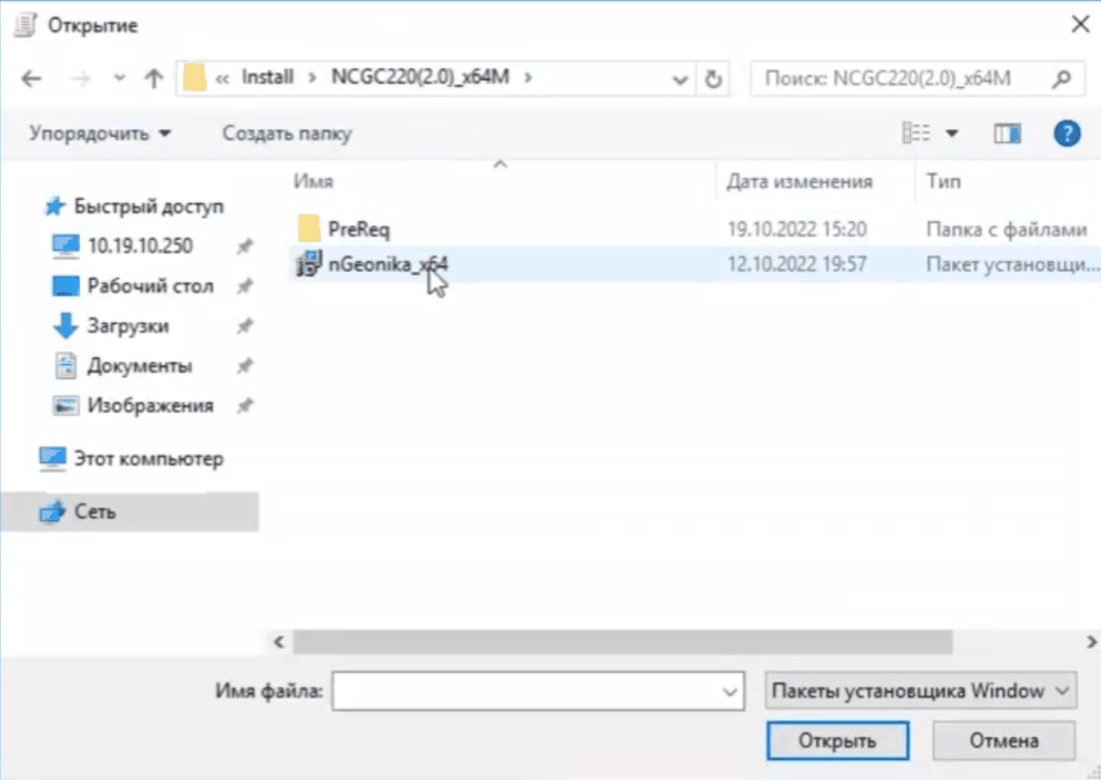Expand the Имя файла dropdown arrow

point(730,691)
